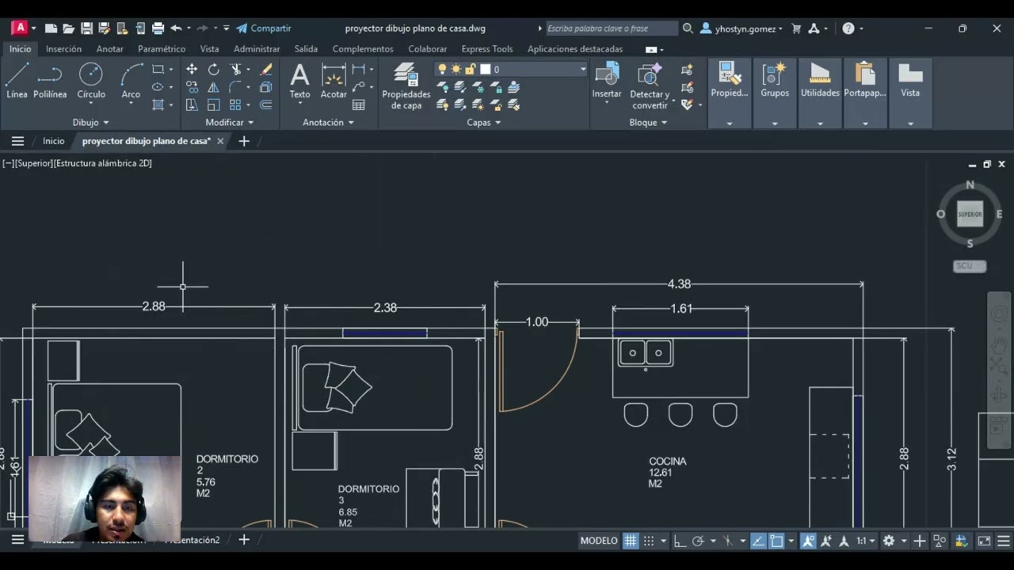Open the AutoCAD application menu A button
1014x570 pixels.
(x=20, y=28)
